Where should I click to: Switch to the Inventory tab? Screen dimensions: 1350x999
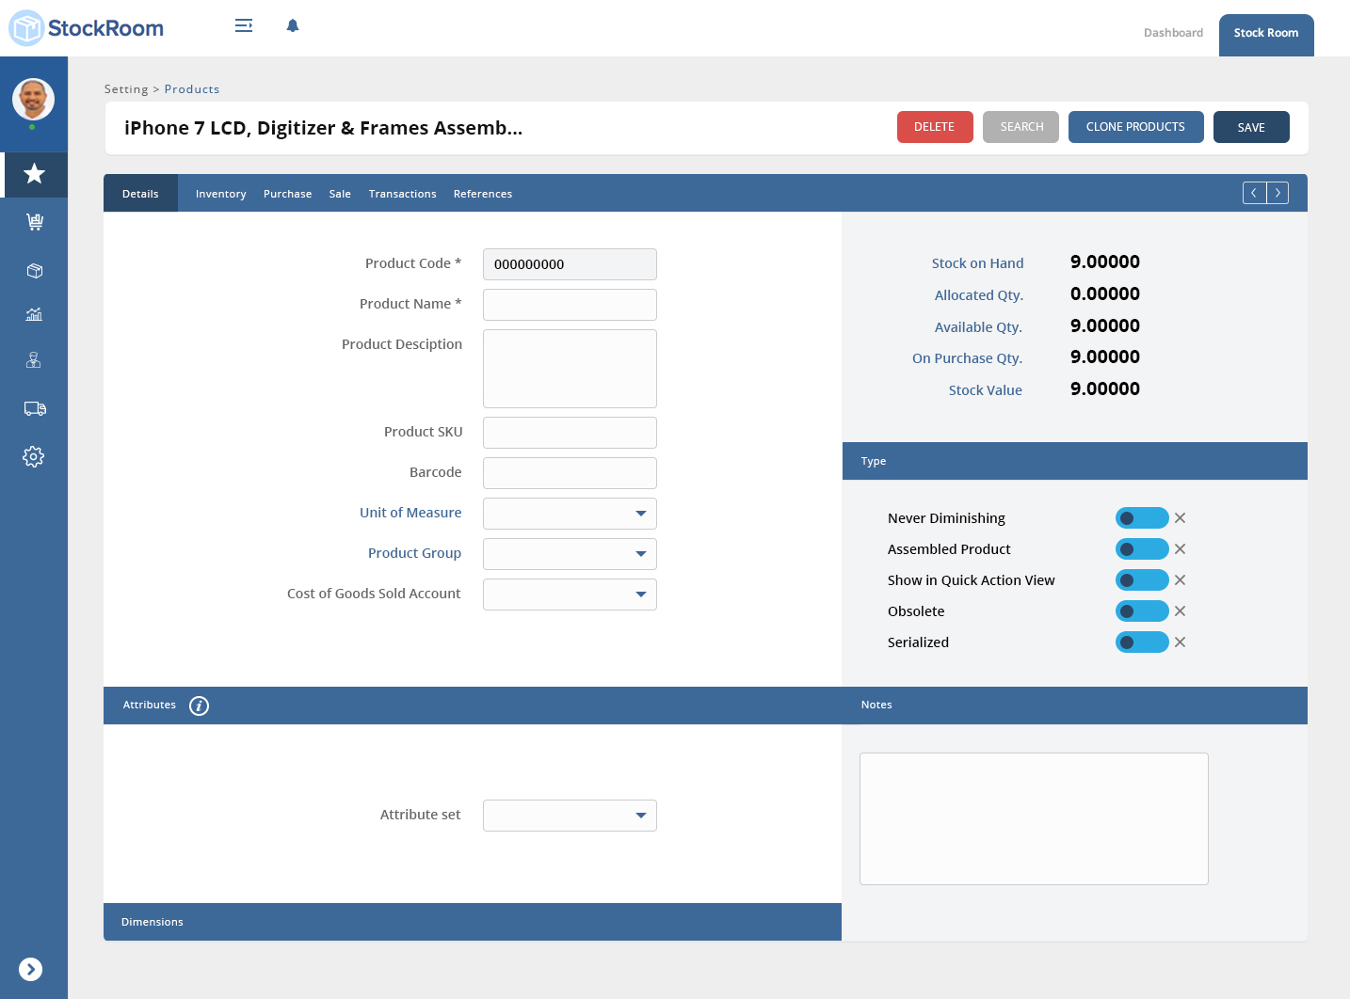[x=220, y=194]
